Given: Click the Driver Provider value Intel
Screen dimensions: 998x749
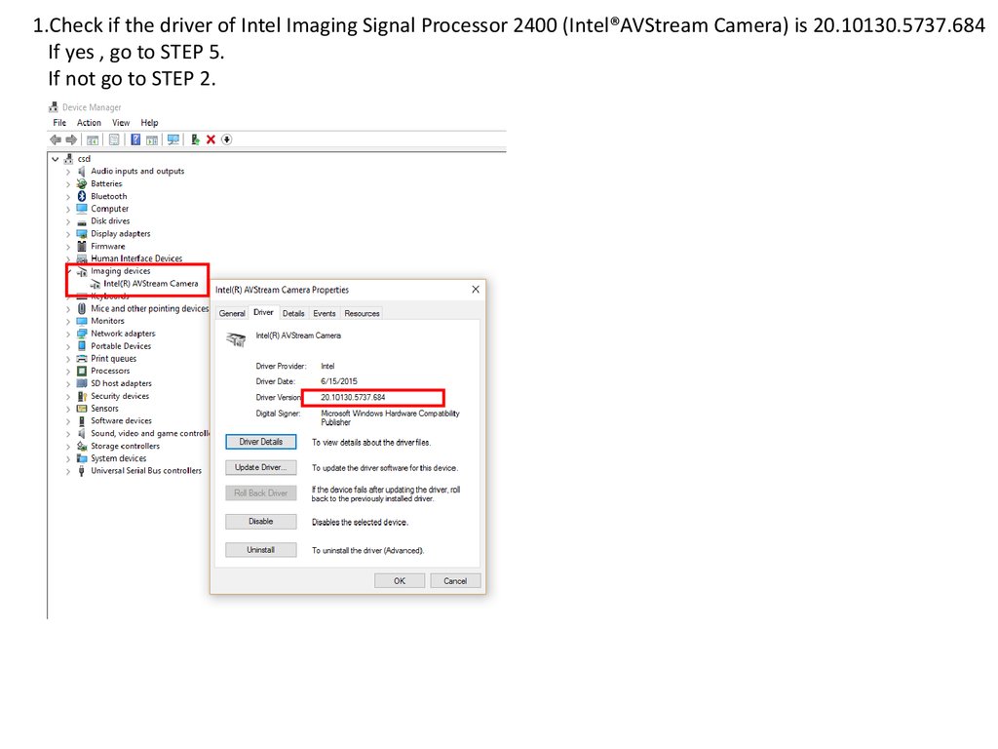Looking at the screenshot, I should pos(327,367).
